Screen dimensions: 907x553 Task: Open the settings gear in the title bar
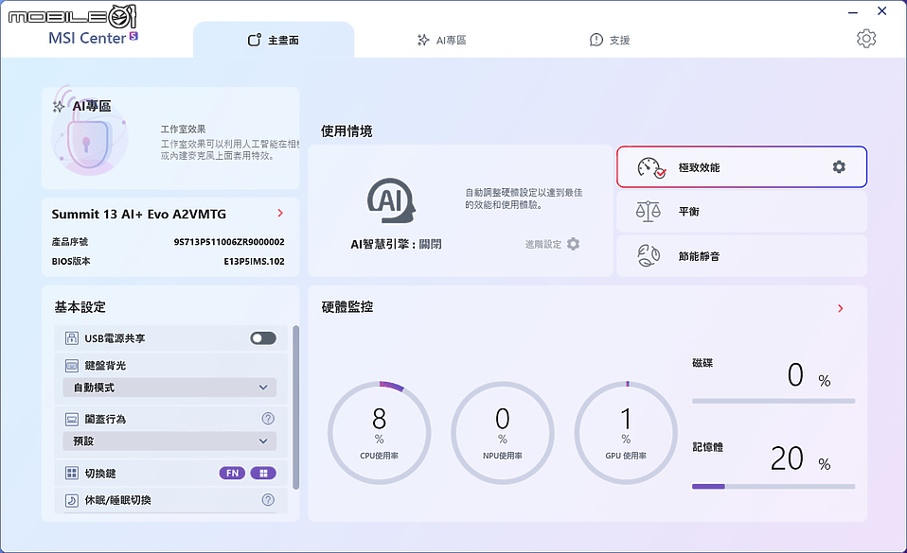coord(866,39)
